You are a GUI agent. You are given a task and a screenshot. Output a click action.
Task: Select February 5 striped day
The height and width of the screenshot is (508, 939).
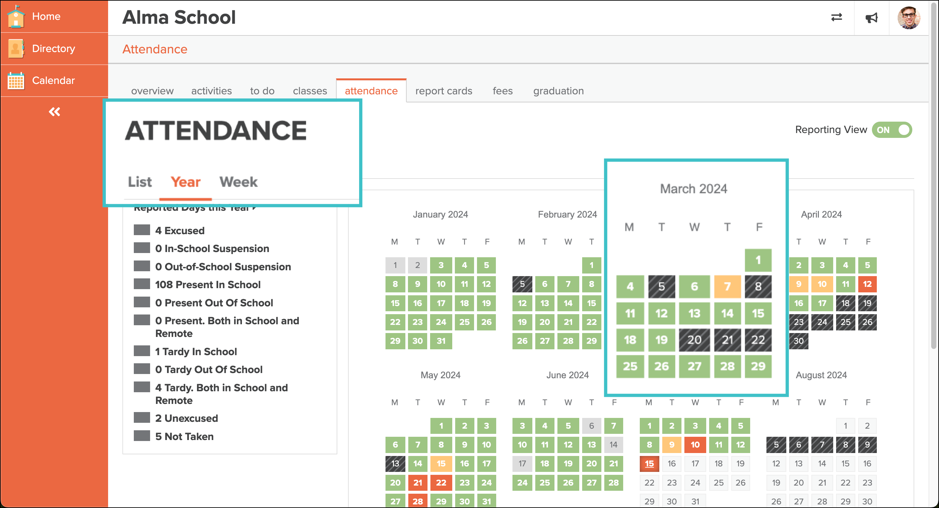522,284
